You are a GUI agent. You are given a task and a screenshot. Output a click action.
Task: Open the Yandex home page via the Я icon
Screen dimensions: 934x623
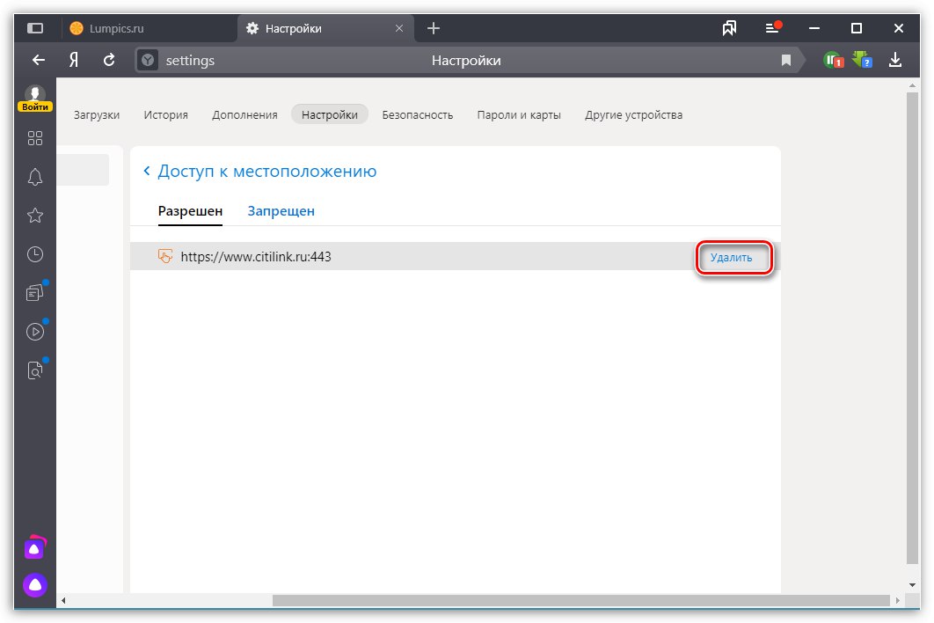[x=75, y=60]
